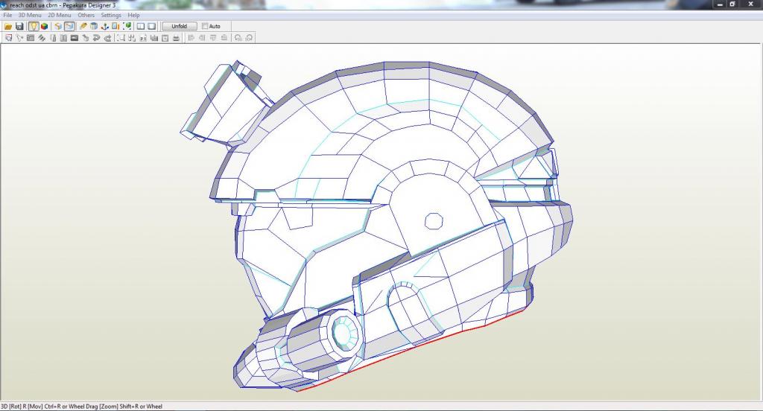Open a file with the folder icon
The height and width of the screenshot is (411, 763).
(x=8, y=26)
